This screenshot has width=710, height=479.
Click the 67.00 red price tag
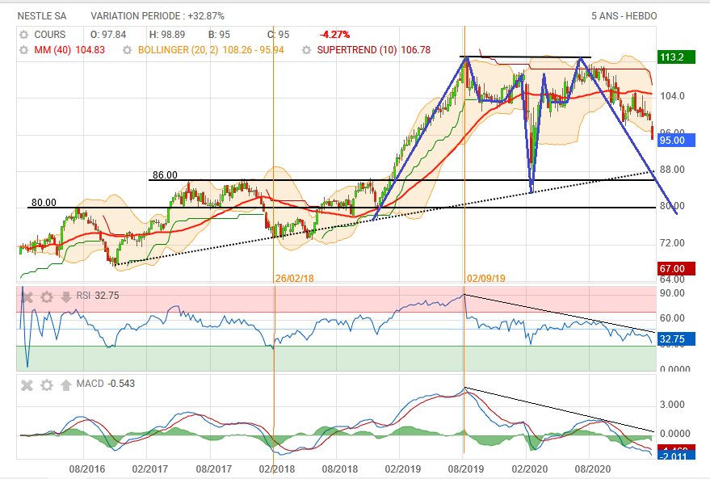tap(677, 269)
